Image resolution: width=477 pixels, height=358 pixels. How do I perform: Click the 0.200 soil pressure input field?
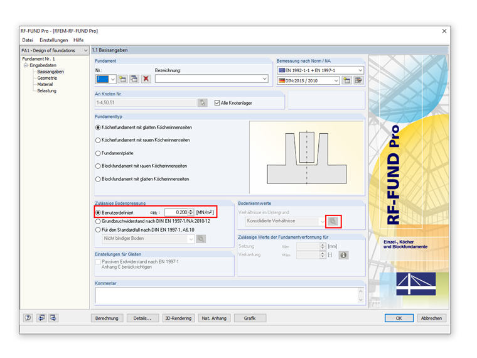pos(176,212)
